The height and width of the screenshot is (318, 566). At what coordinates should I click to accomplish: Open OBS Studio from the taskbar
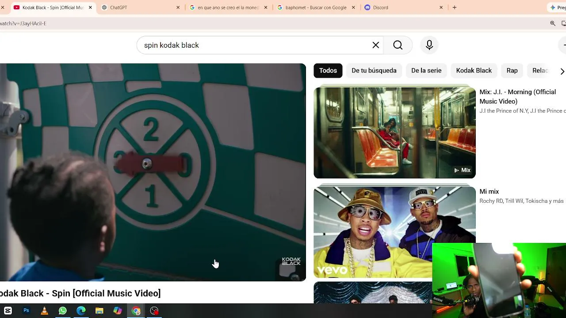(154, 310)
